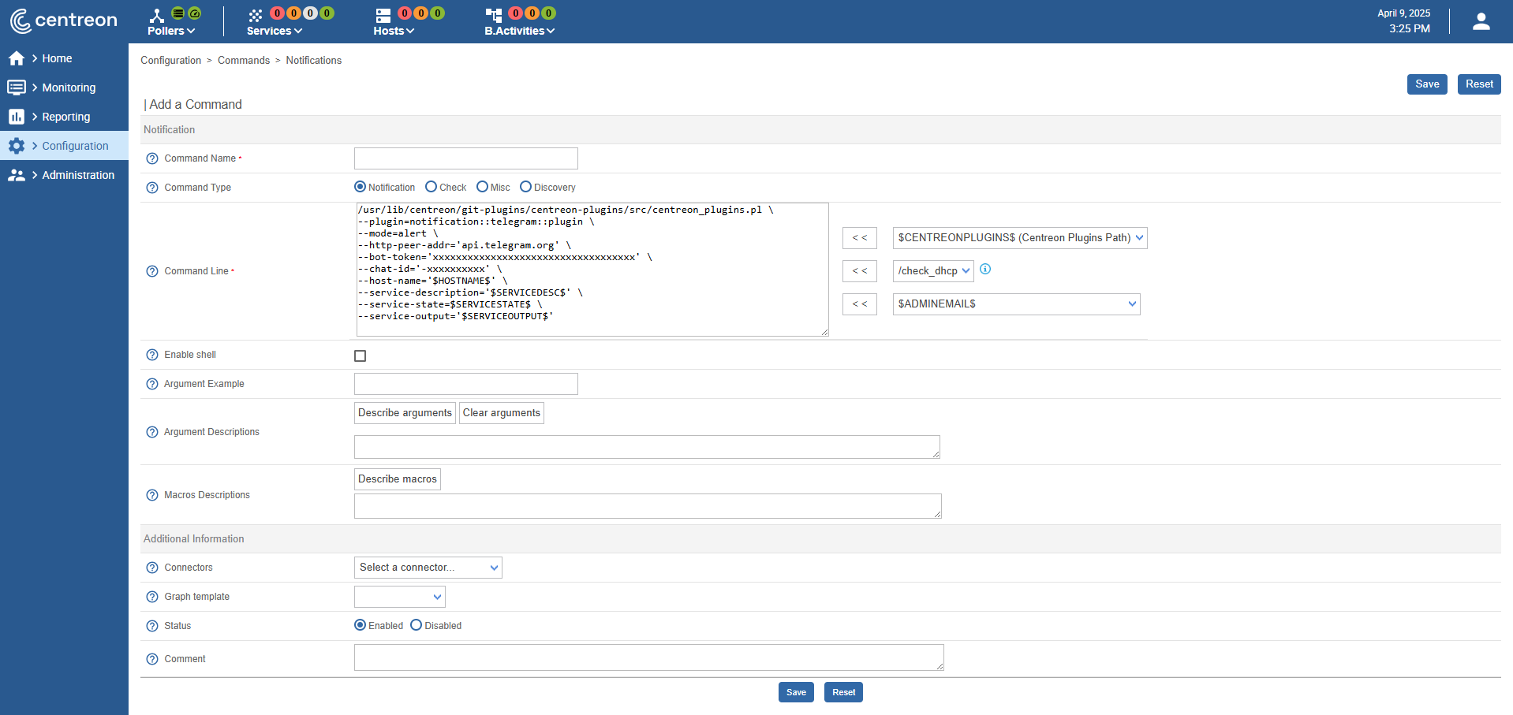Image resolution: width=1513 pixels, height=715 pixels.
Task: Click help icon next to Enable shell
Action: [152, 355]
